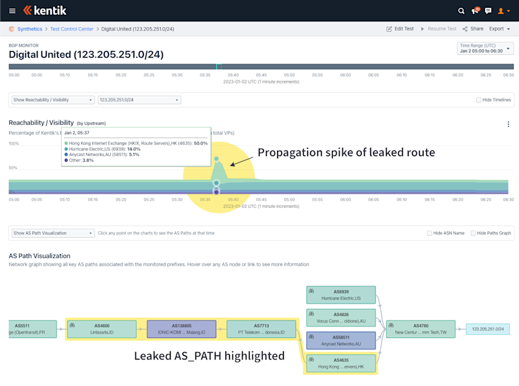Screen dimensions: 519x386
Task: Open the search icon in header
Action: click(x=461, y=11)
